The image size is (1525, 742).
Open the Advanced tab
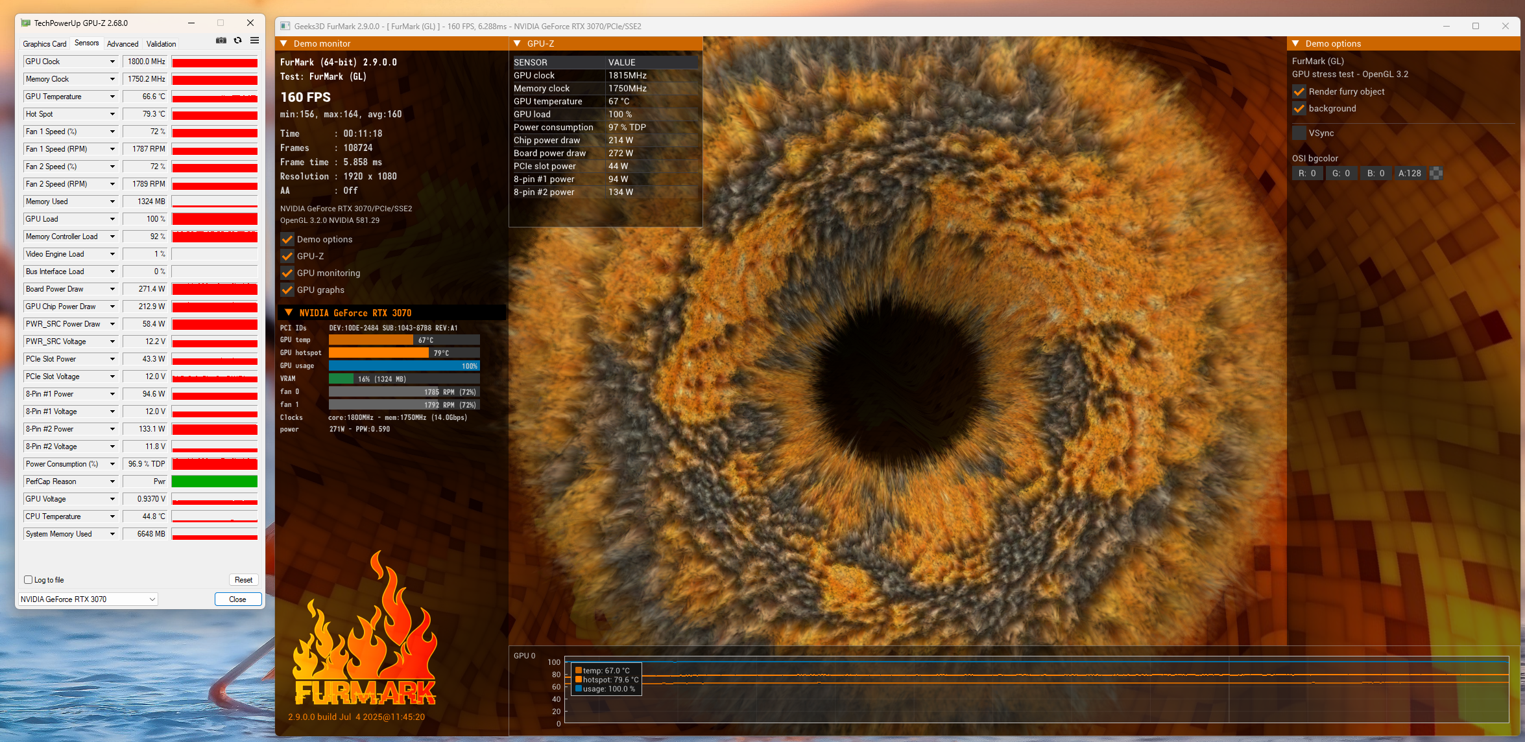[x=123, y=43]
